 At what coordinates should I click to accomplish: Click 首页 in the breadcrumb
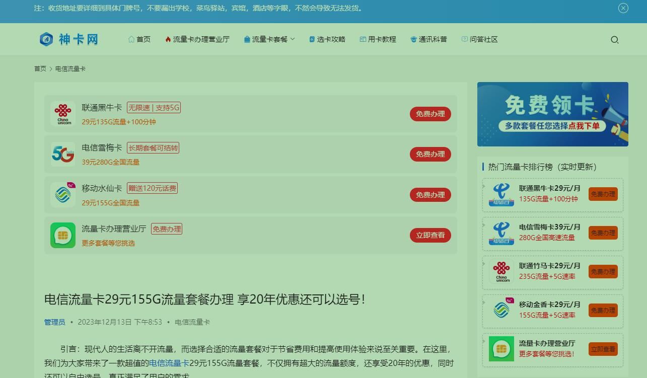[40, 68]
